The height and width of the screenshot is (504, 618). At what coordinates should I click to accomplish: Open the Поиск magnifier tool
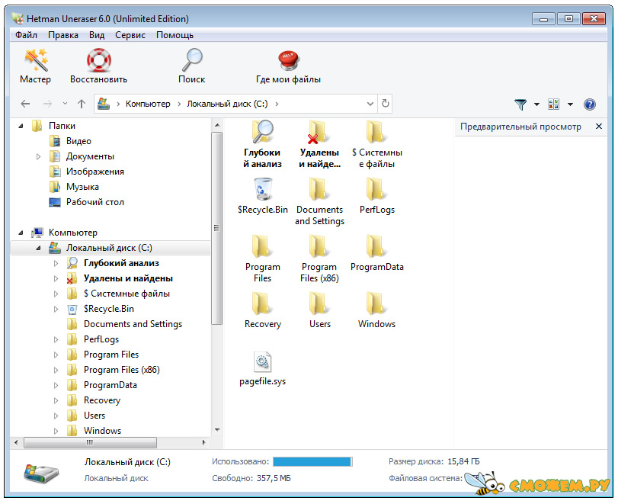point(192,66)
